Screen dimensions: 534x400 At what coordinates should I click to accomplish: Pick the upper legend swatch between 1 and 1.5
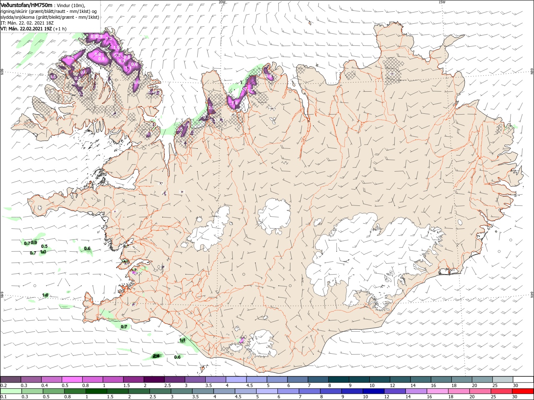113,380
